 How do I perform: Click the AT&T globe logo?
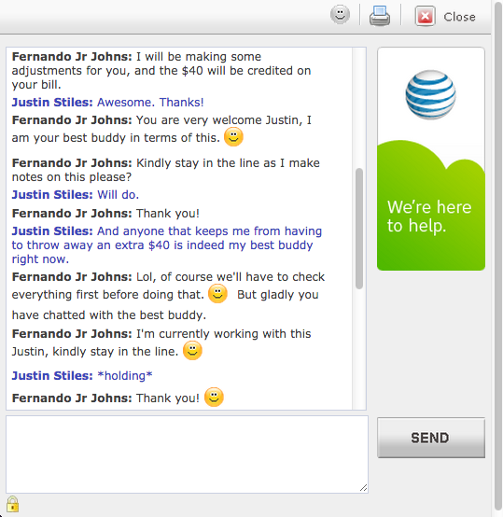point(430,94)
